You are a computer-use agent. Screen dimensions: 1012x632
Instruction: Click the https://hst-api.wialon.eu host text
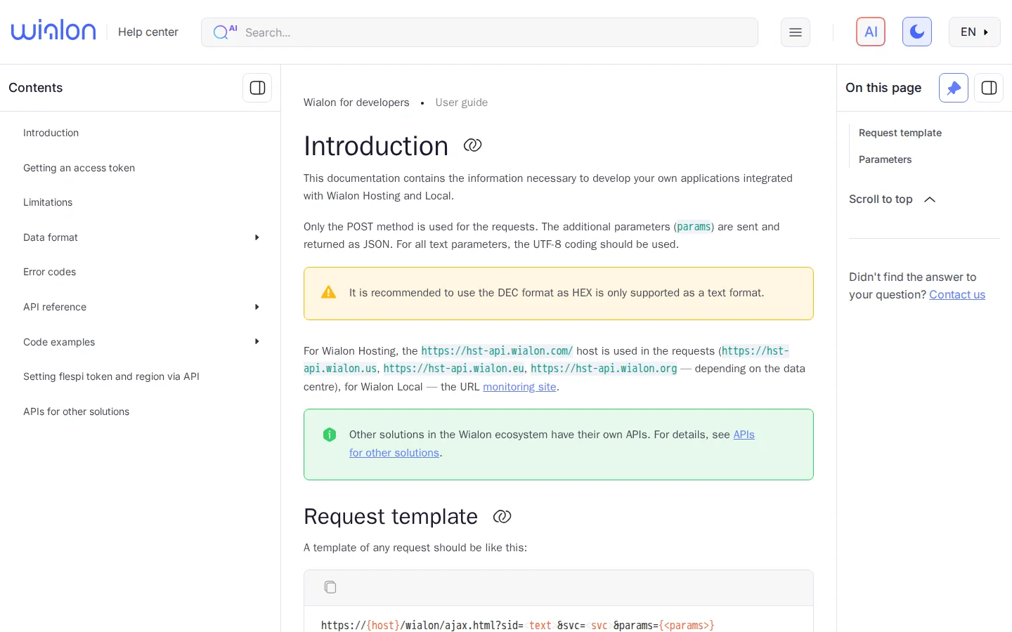click(454, 369)
